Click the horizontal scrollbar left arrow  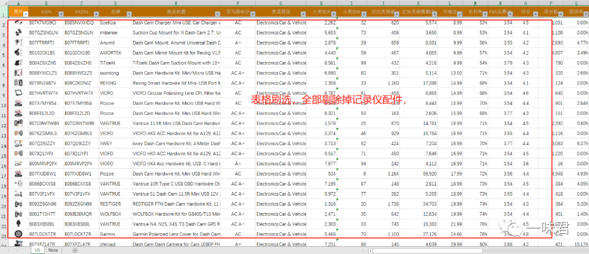370,250
